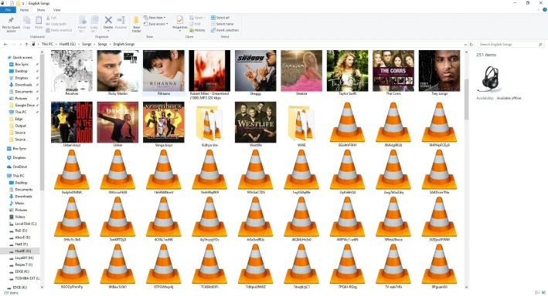Switch to the Share ribbon tab
548x296 pixels.
point(41,10)
